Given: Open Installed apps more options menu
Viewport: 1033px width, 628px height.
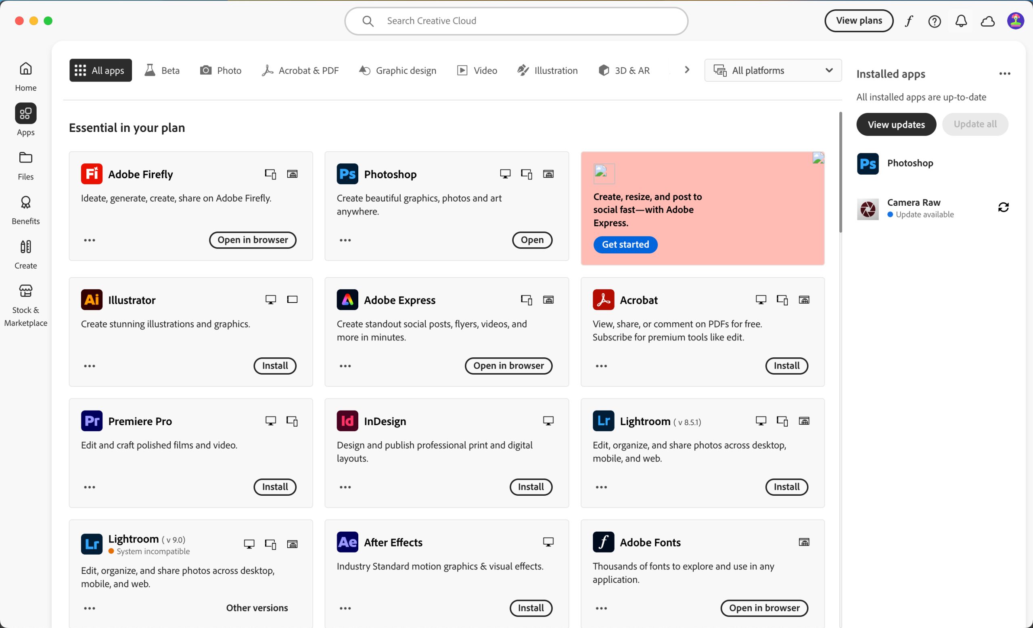Looking at the screenshot, I should coord(1004,74).
